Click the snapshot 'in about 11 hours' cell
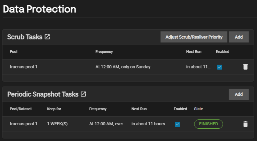Image resolution: width=257 pixels, height=141 pixels. click(x=148, y=124)
